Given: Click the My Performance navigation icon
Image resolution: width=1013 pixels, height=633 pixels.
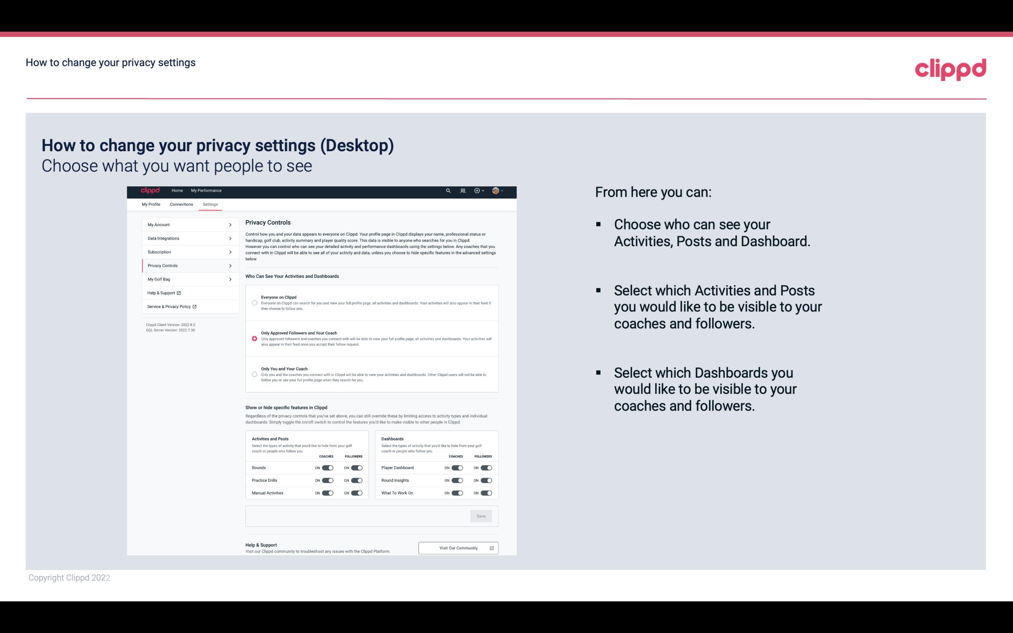Looking at the screenshot, I should [207, 191].
